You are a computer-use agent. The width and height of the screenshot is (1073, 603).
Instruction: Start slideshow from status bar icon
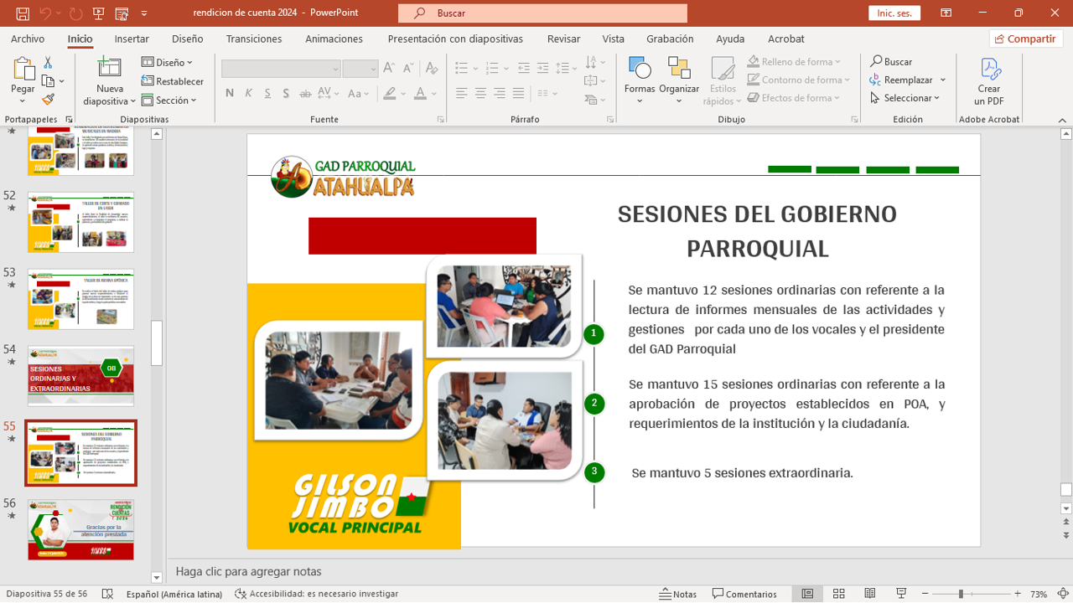901,594
